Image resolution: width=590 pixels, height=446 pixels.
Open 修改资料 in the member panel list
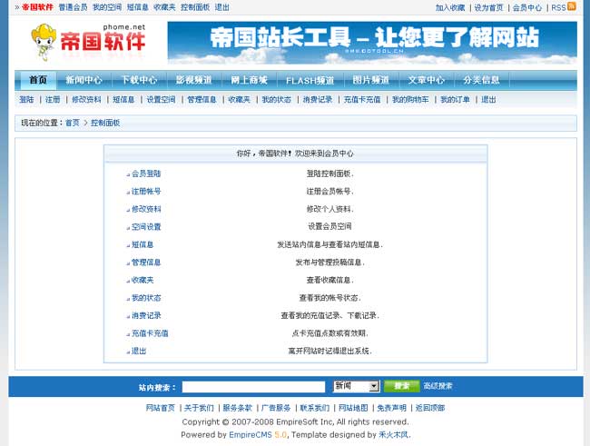point(146,209)
